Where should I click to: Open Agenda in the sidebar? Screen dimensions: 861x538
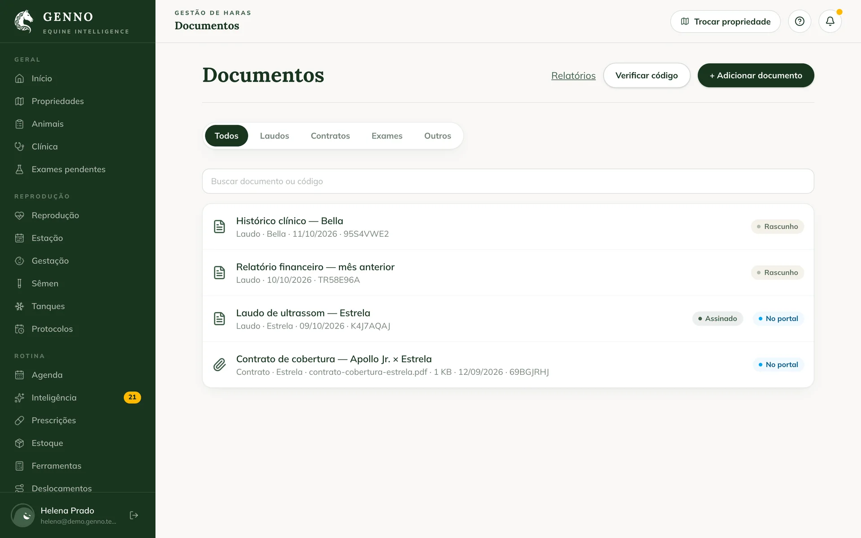pyautogui.click(x=78, y=375)
